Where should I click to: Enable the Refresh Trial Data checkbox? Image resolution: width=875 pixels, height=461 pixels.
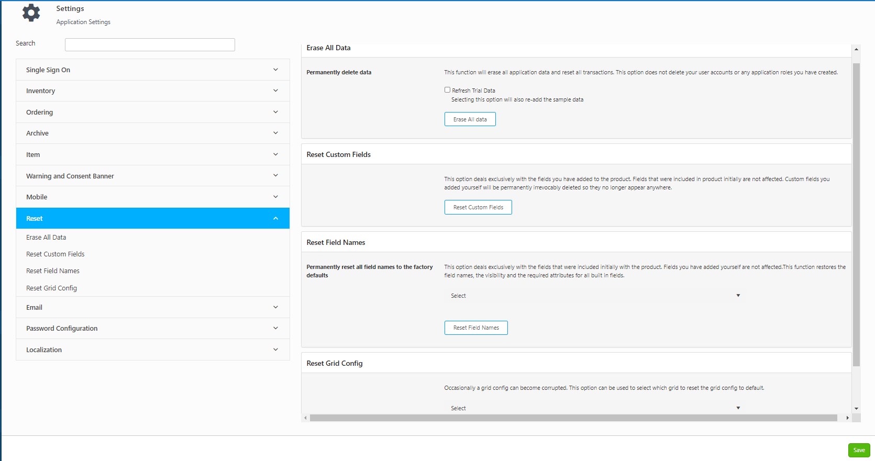point(447,90)
